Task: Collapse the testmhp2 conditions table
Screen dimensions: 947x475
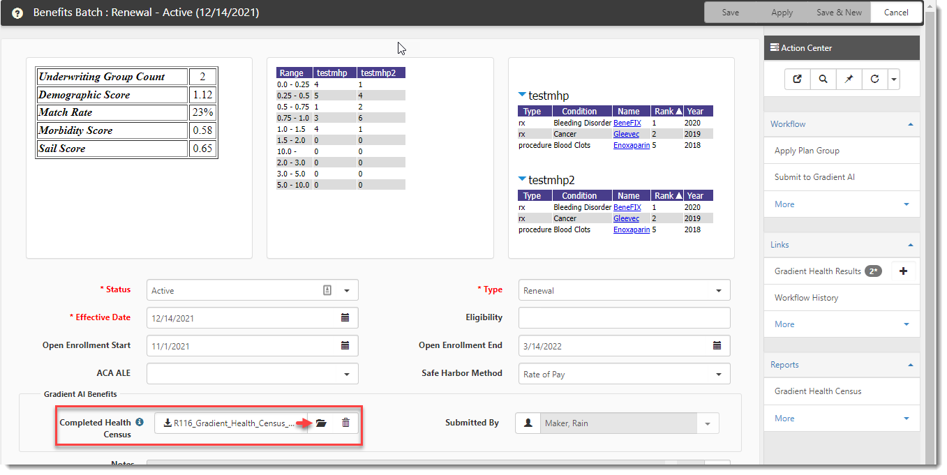Action: pyautogui.click(x=522, y=180)
